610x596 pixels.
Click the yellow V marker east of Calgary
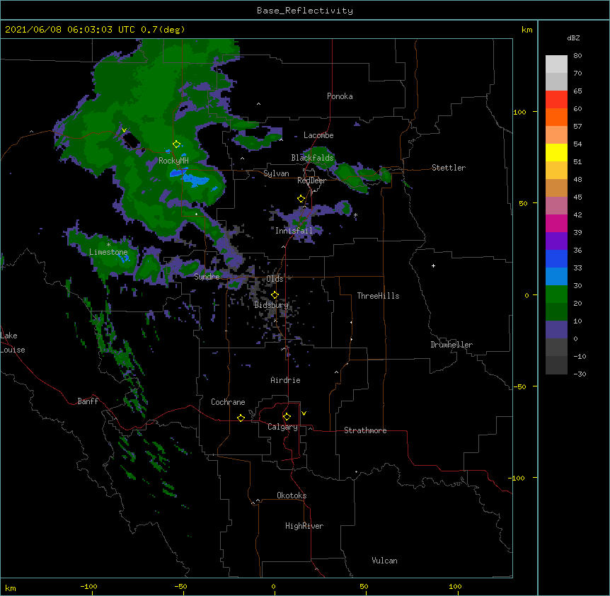[304, 413]
